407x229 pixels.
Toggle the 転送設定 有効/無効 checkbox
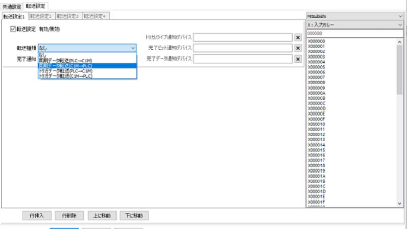pyautogui.click(x=13, y=29)
